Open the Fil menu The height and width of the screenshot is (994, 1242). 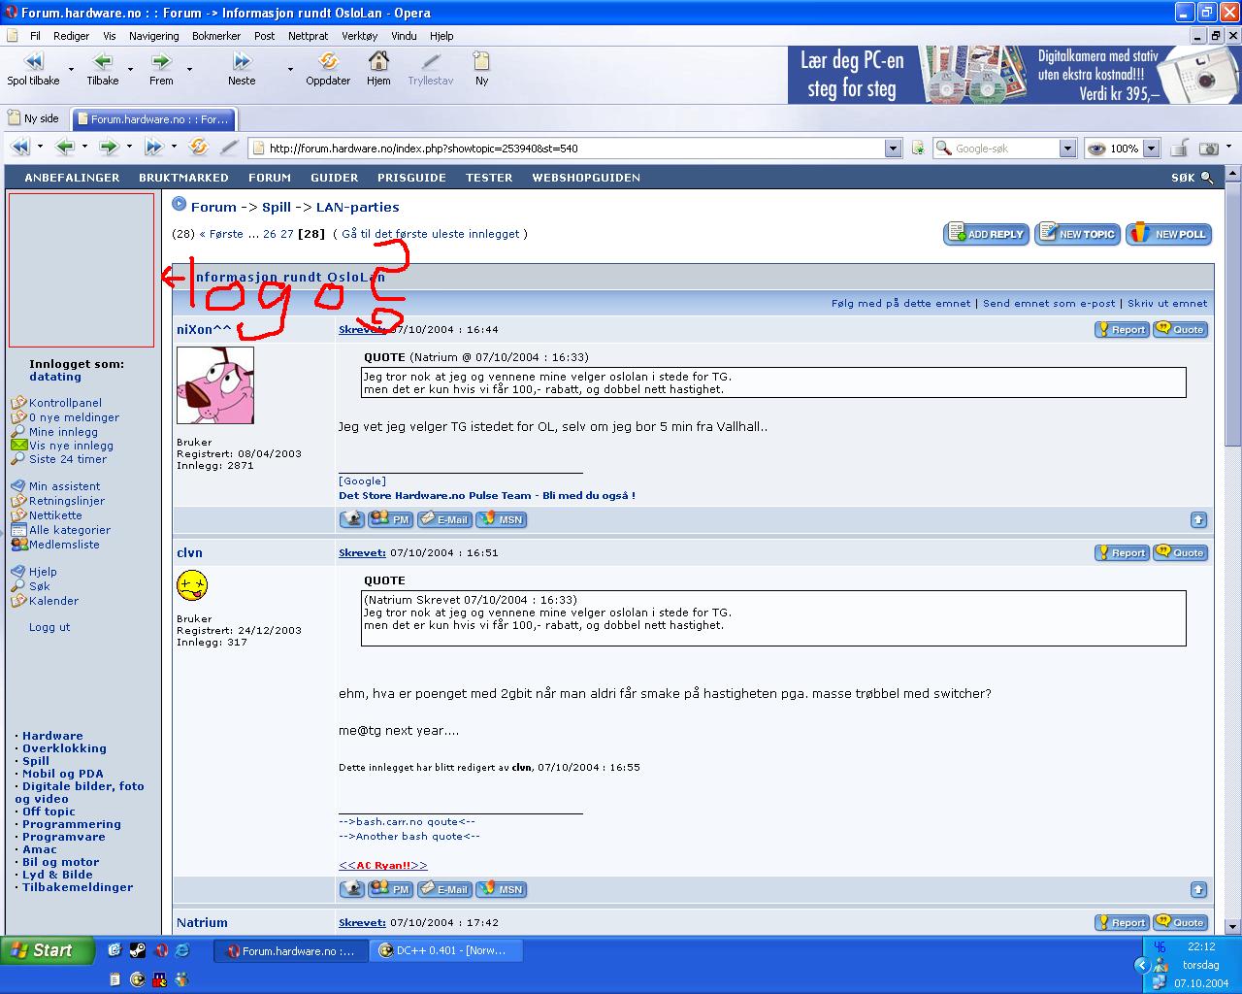[35, 36]
